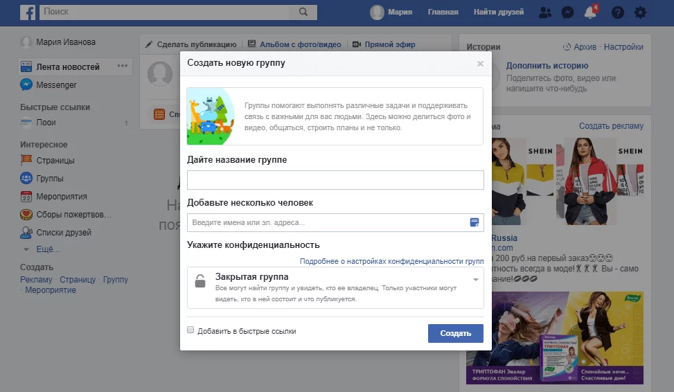The height and width of the screenshot is (392, 674).
Task: Click the Триптофан ad image
Action: [x=554, y=338]
